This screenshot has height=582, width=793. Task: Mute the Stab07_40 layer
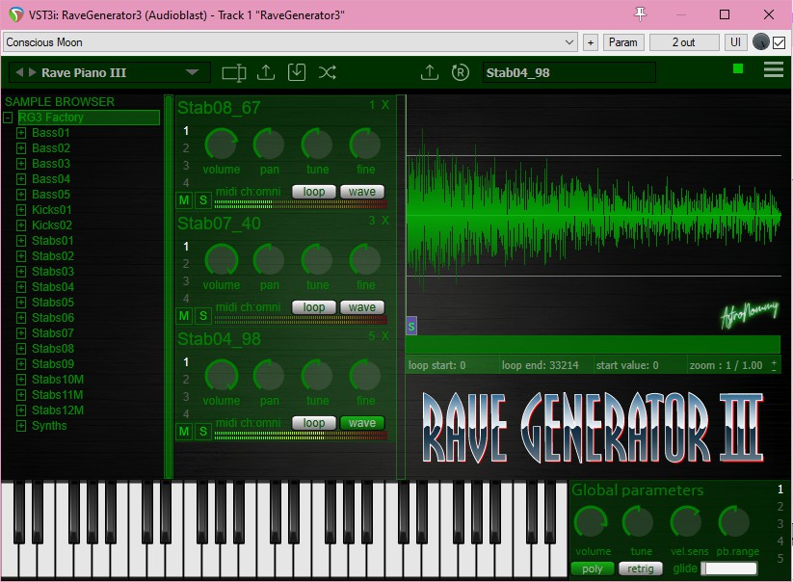[x=184, y=316]
